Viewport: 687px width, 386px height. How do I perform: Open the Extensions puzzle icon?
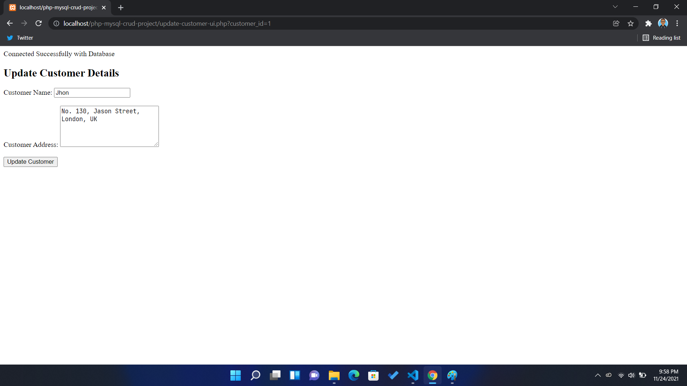[649, 23]
